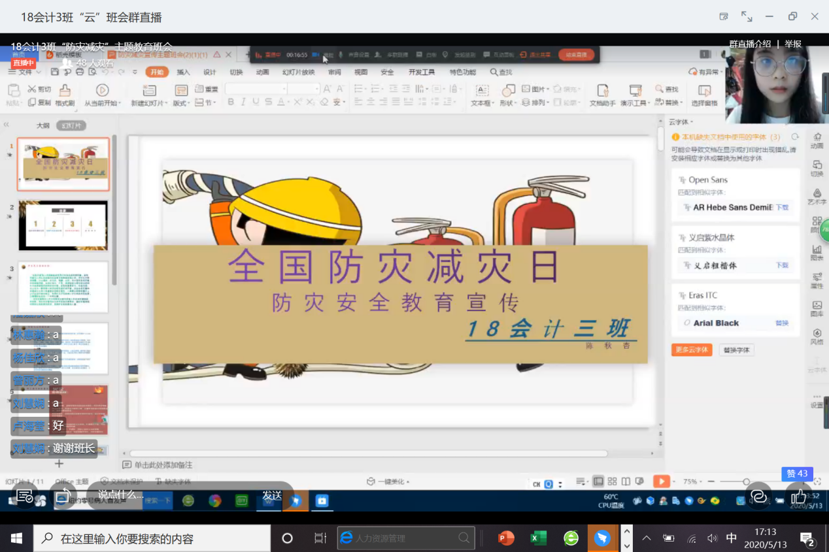The image size is (829, 552).
Task: Open the 图表 chart side icon
Action: tap(817, 253)
